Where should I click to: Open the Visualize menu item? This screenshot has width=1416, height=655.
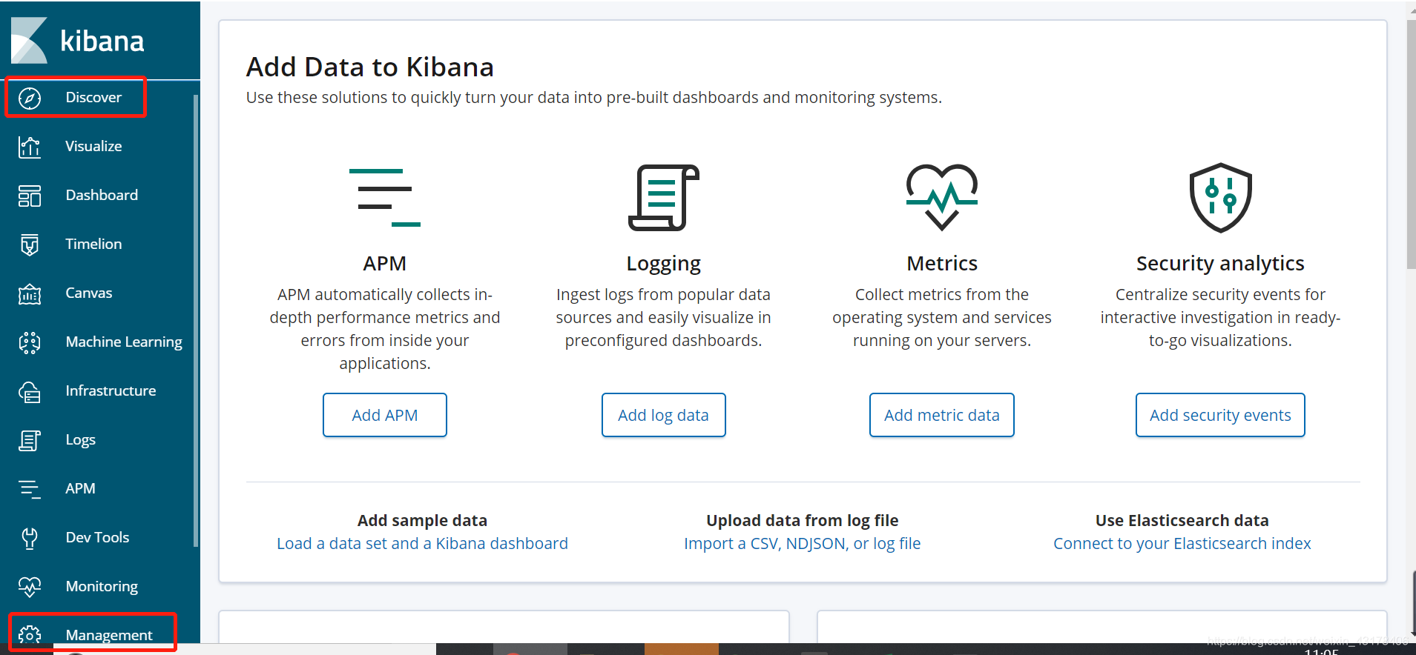[x=93, y=146]
